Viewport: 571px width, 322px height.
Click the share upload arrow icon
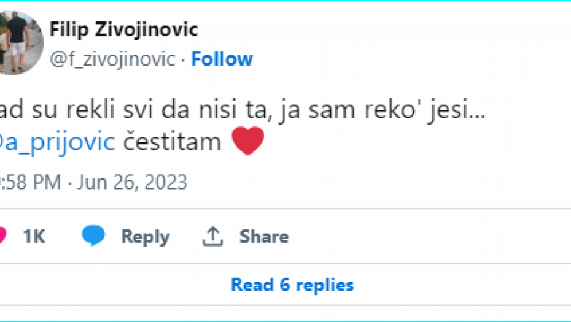[212, 236]
